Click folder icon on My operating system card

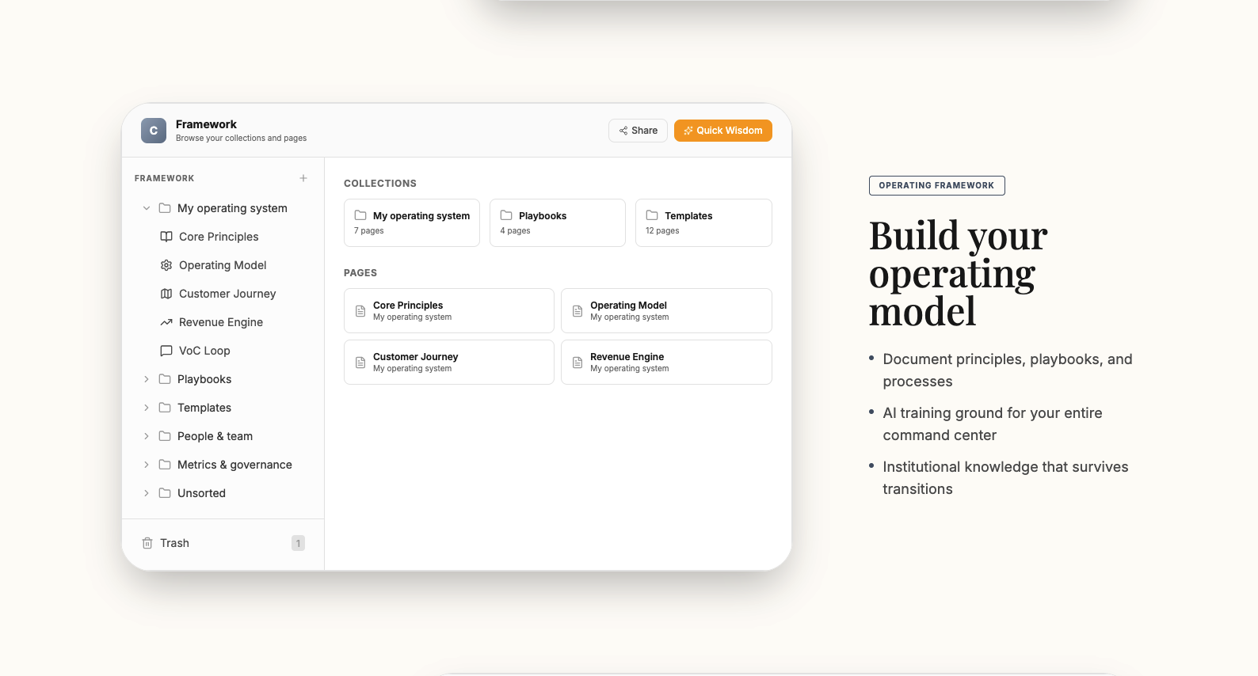(360, 215)
